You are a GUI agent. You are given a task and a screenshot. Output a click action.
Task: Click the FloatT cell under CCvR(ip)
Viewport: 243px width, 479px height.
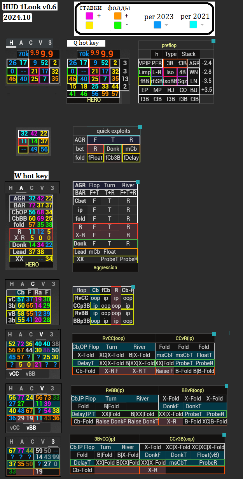pyautogui.click(x=204, y=355)
